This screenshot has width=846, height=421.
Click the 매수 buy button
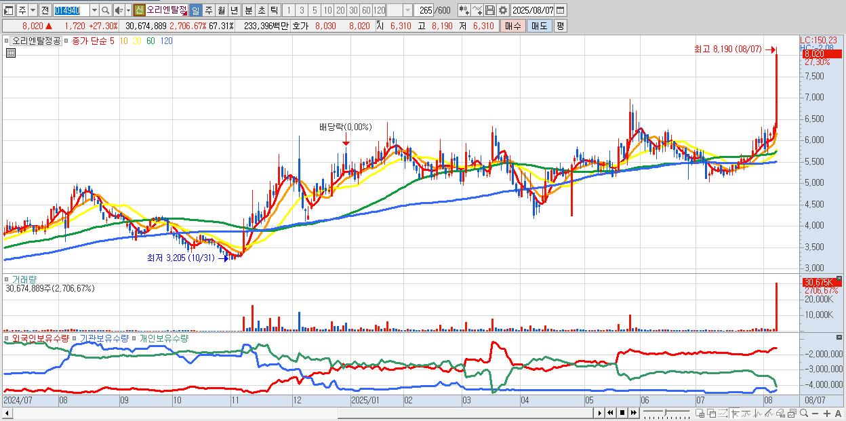[512, 26]
